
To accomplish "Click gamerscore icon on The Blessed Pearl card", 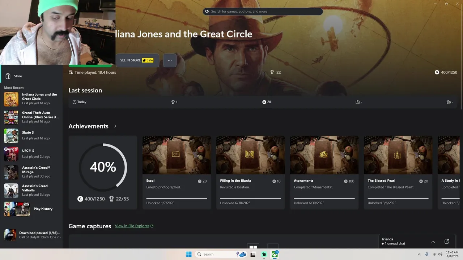I will tap(421, 181).
